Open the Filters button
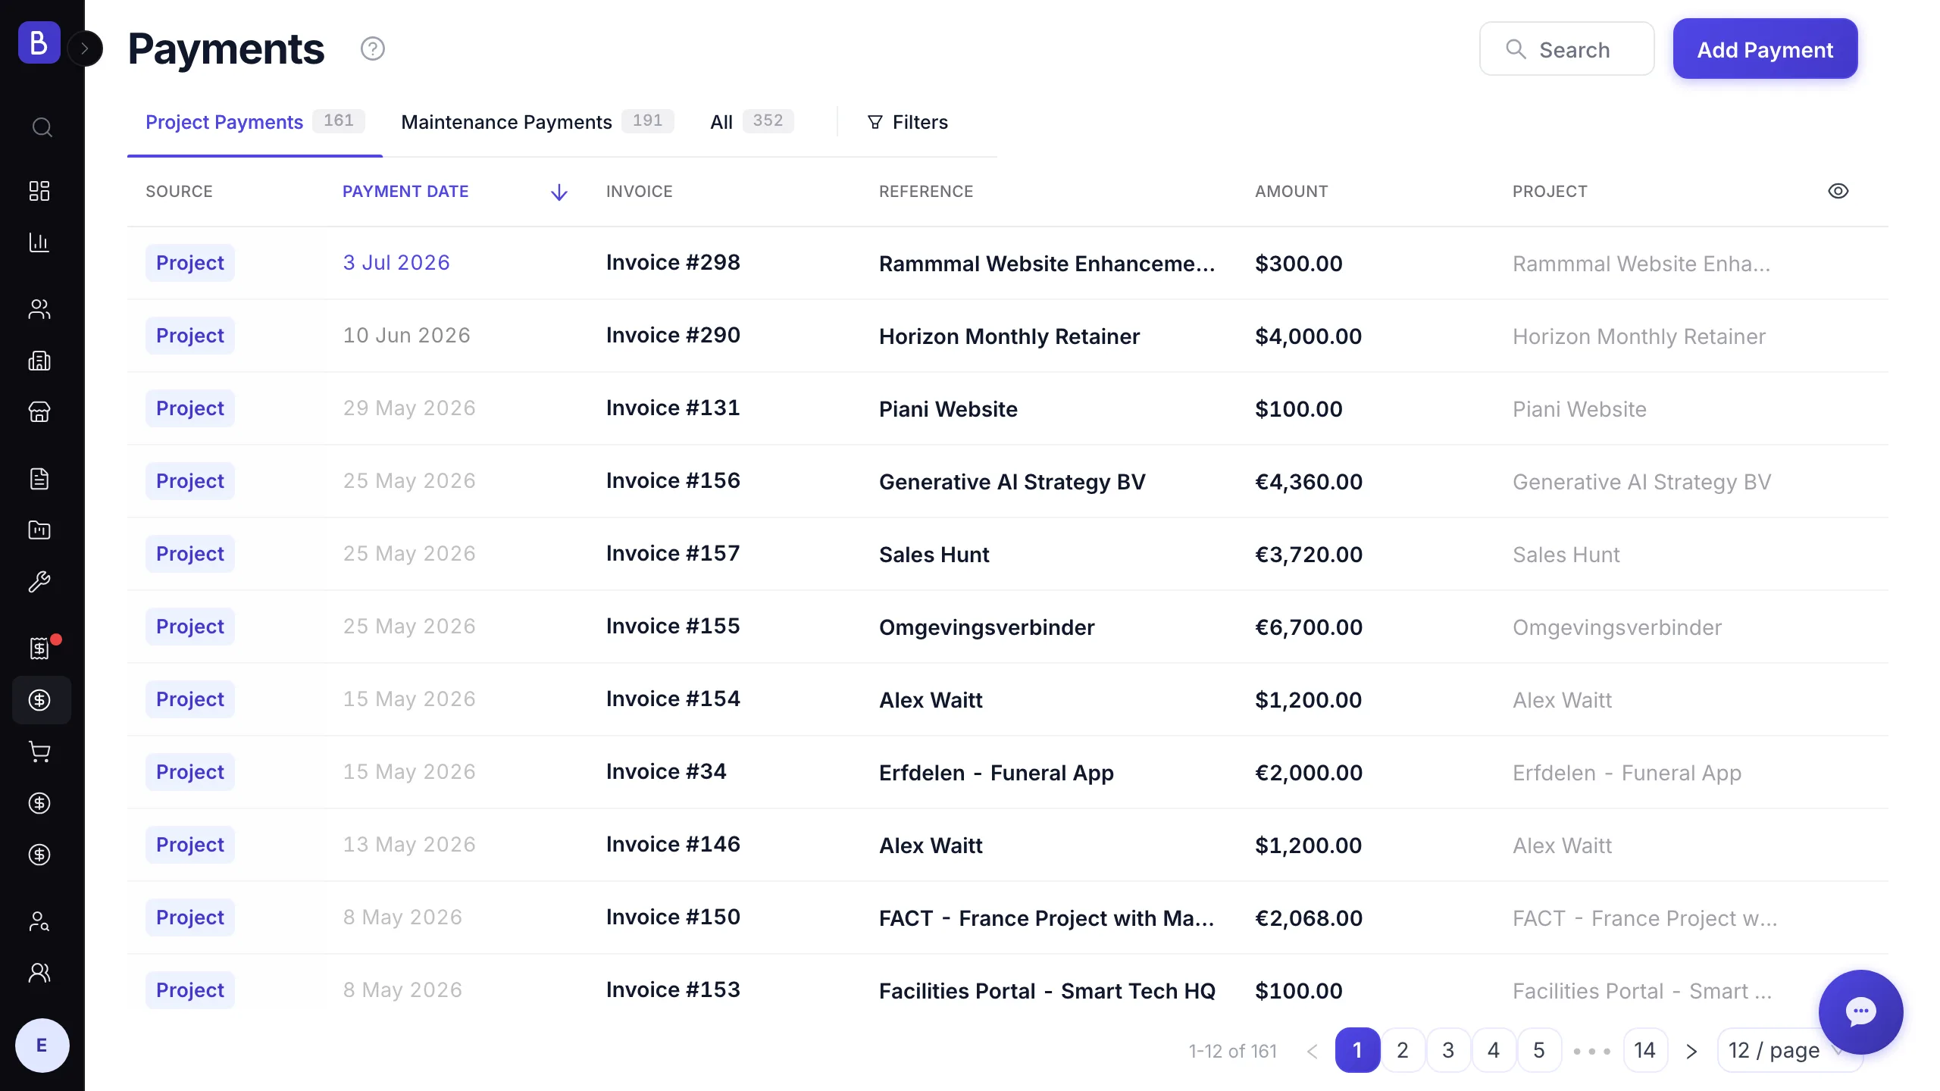The width and height of the screenshot is (1940, 1091). click(908, 122)
